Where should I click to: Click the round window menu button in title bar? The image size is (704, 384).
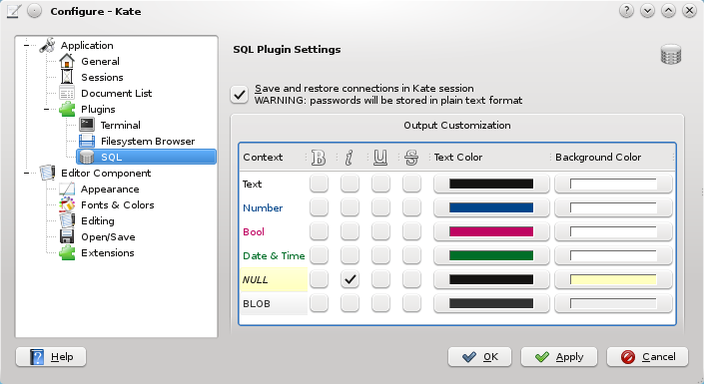coord(35,11)
